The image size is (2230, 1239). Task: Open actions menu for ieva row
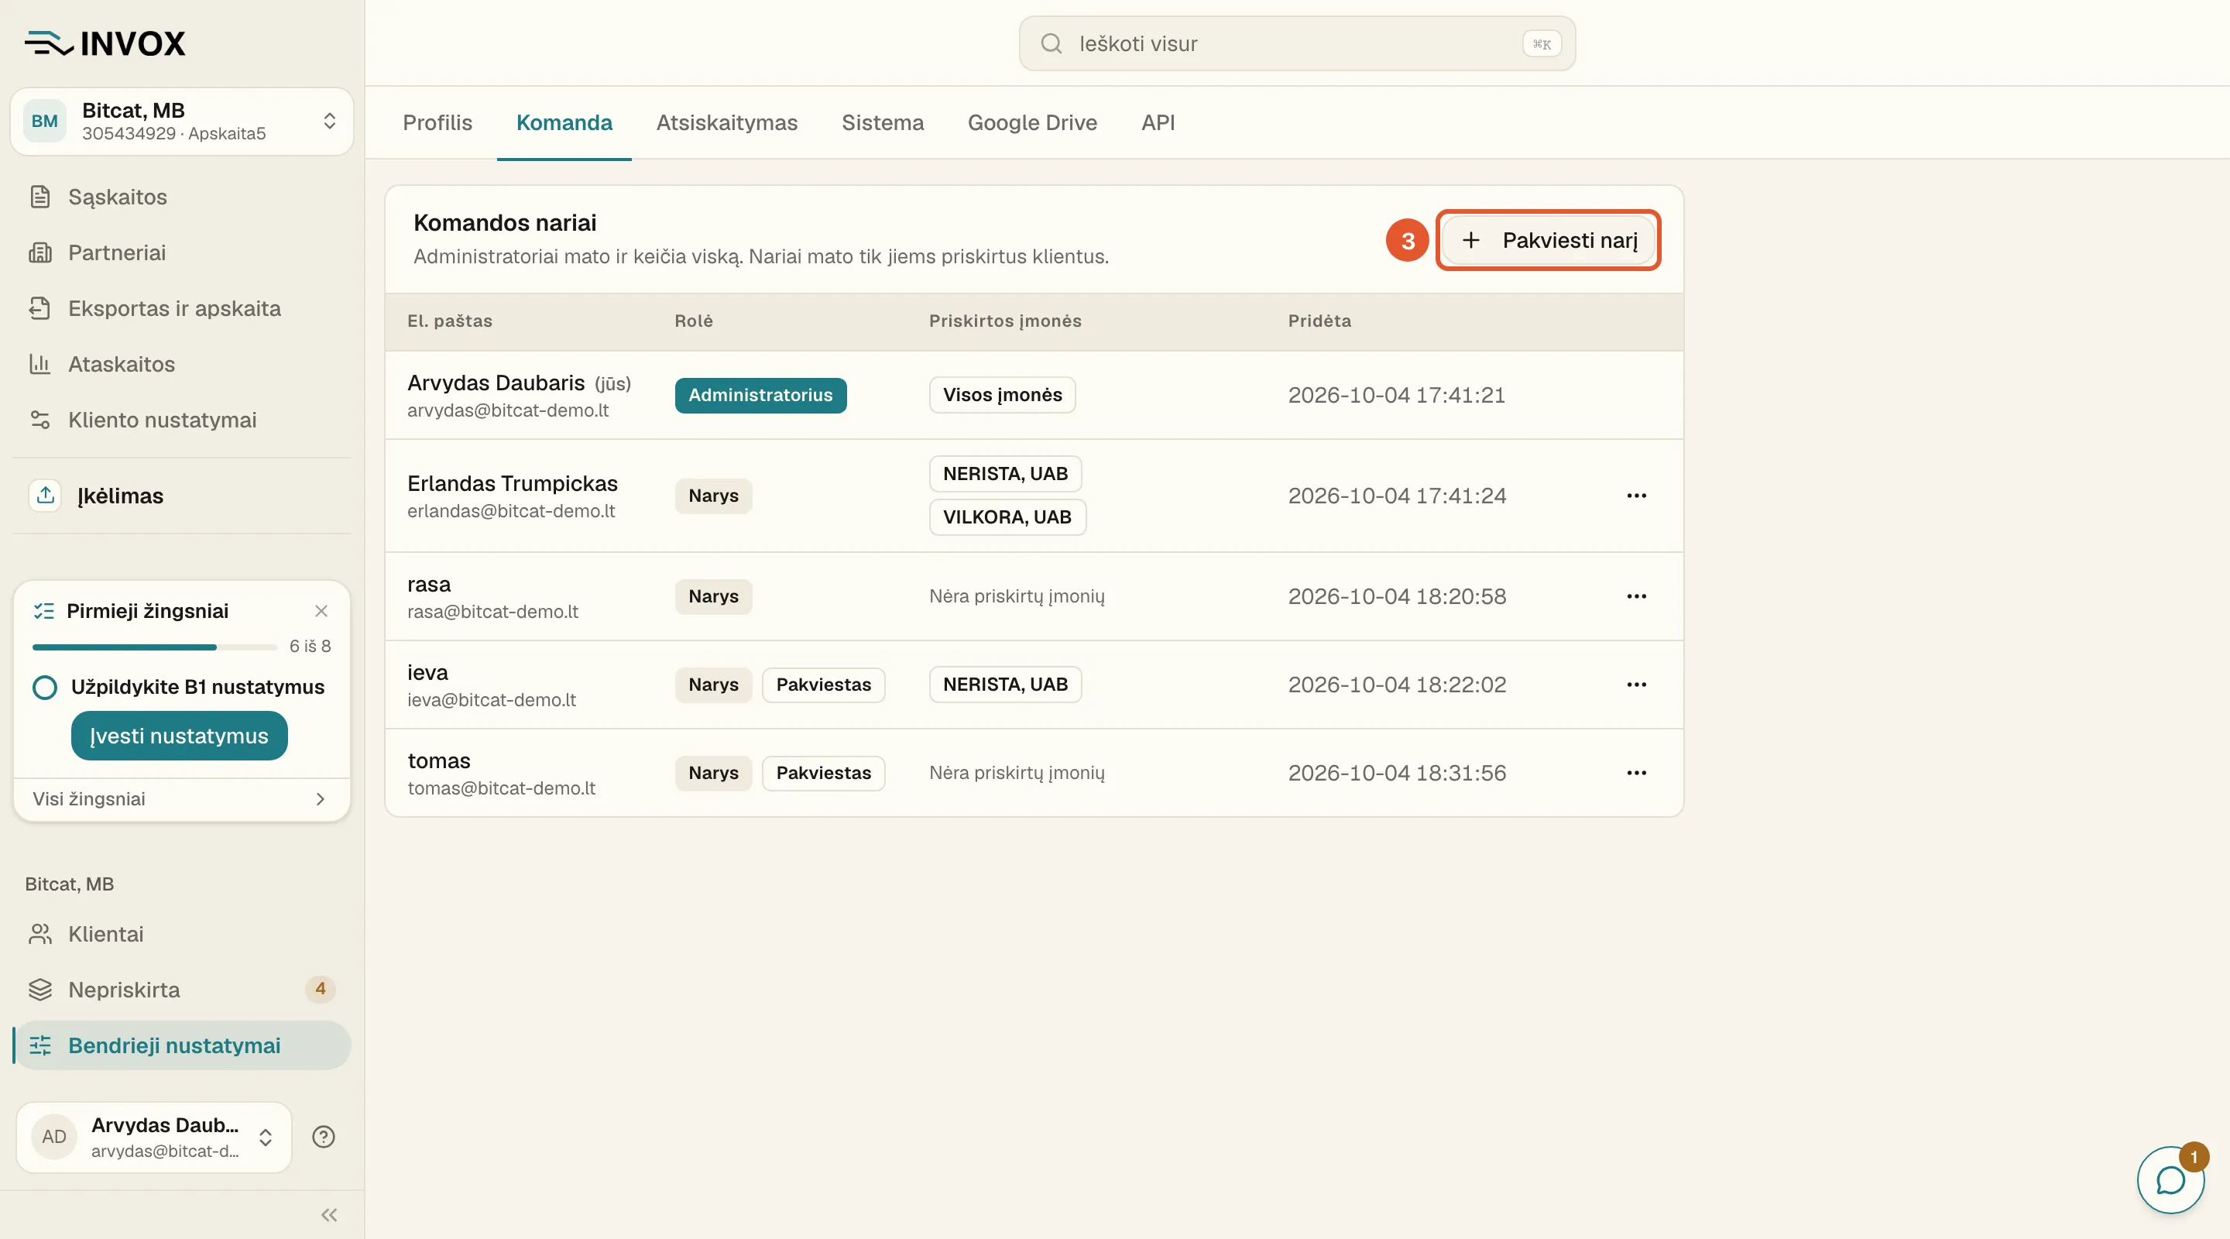(1636, 685)
